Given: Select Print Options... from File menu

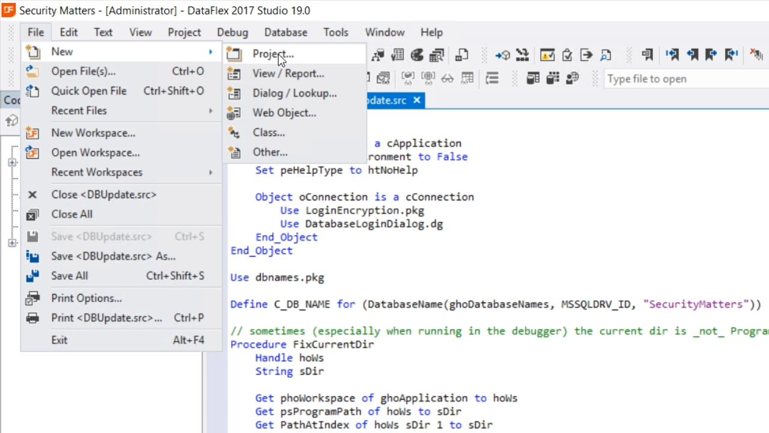Looking at the screenshot, I should pos(87,298).
